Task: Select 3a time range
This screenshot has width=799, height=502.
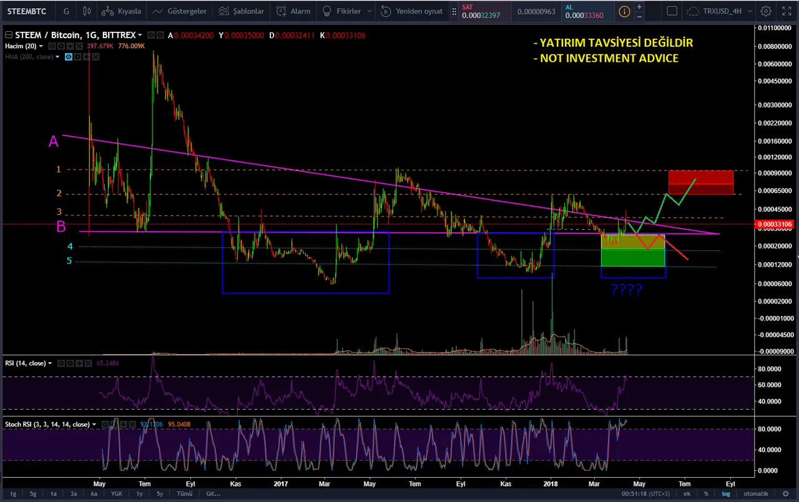Action: point(74,493)
